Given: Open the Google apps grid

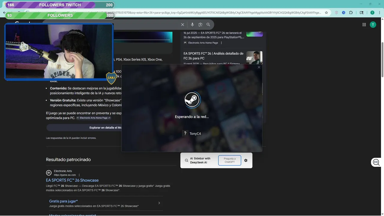Looking at the screenshot, I should (x=364, y=25).
